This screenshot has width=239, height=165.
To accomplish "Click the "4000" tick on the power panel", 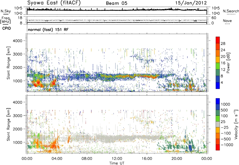I will (17, 41).
